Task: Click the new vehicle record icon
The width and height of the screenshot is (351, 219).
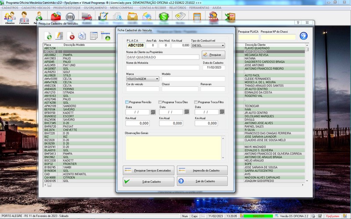Action: pyautogui.click(x=48, y=36)
